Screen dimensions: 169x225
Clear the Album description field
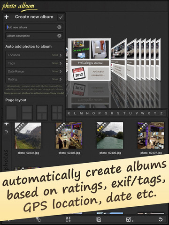click(59, 36)
